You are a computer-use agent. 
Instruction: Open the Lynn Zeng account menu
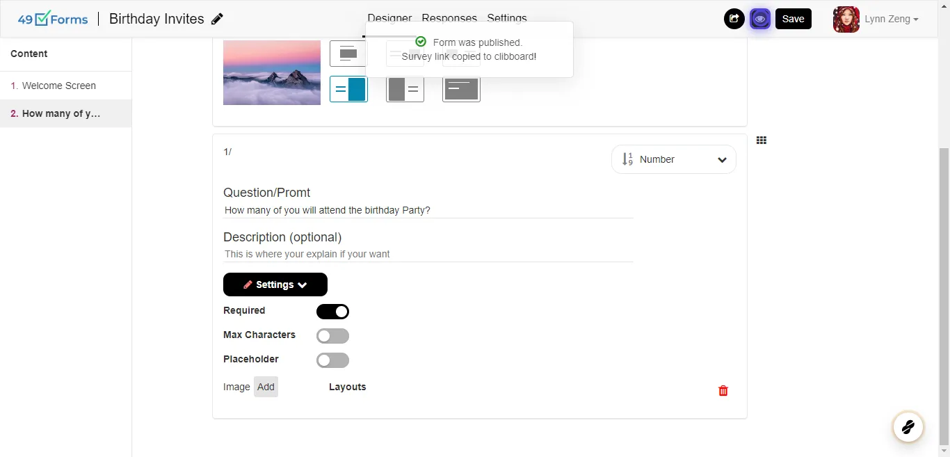[x=892, y=19]
